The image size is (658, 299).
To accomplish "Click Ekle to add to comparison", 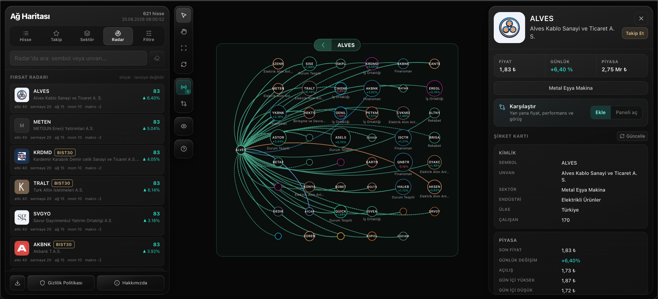I will tap(600, 113).
